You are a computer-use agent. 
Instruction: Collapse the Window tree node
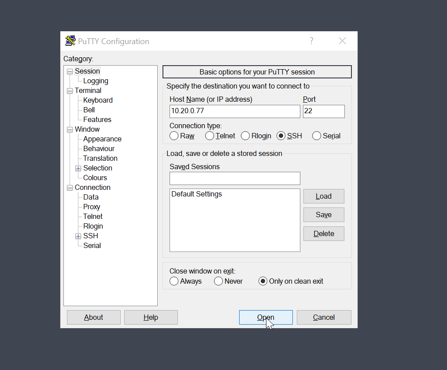click(70, 129)
